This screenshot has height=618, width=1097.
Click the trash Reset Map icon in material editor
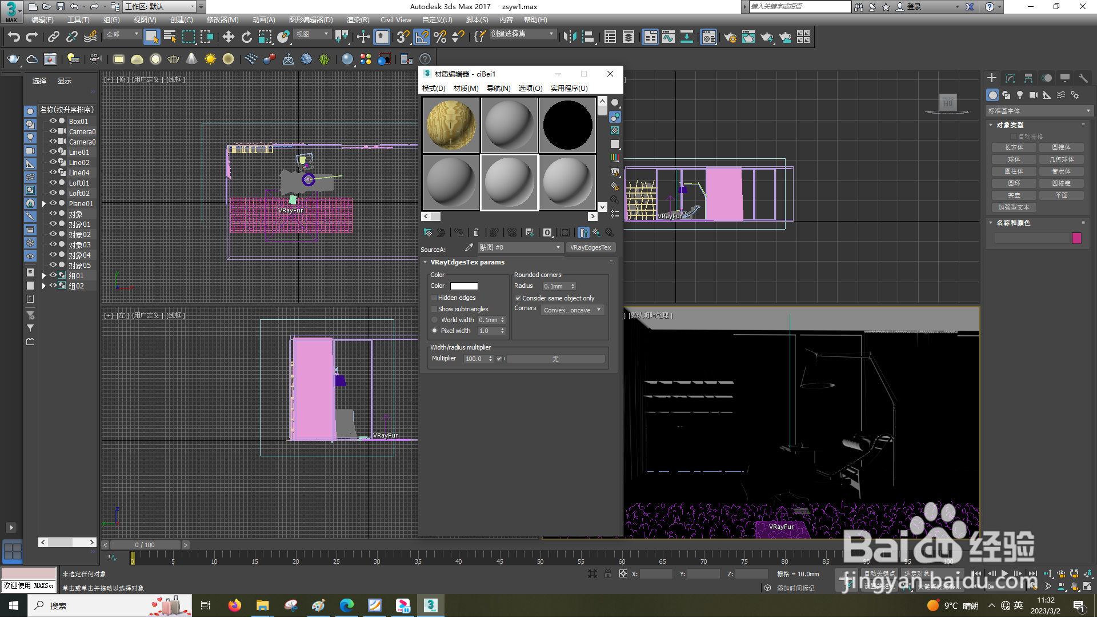(x=476, y=232)
